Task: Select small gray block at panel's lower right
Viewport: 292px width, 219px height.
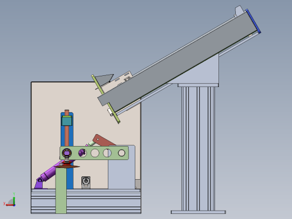Action: click(138, 184)
